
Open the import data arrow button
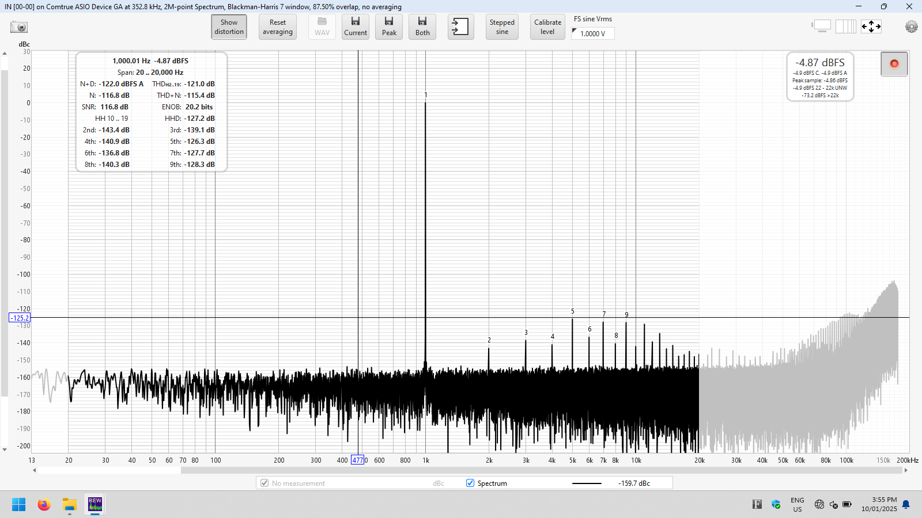point(460,27)
